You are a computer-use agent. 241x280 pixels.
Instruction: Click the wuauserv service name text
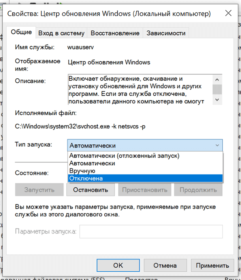[81, 47]
